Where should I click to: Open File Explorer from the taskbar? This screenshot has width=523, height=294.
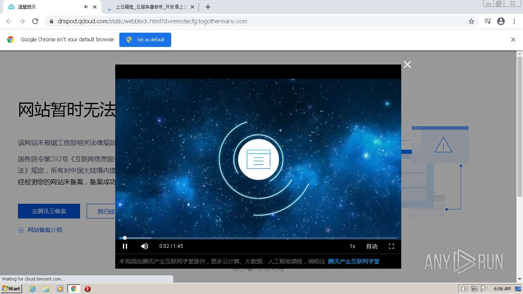click(x=46, y=289)
